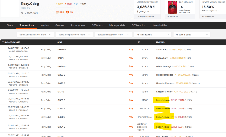The width and height of the screenshot is (226, 137).
Task: View the SO5 results tab
Action: click(x=138, y=25)
